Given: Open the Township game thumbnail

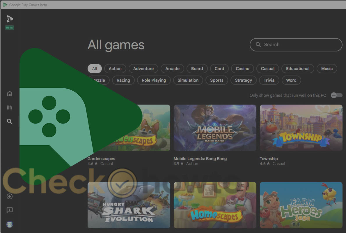Looking at the screenshot, I should [301, 128].
